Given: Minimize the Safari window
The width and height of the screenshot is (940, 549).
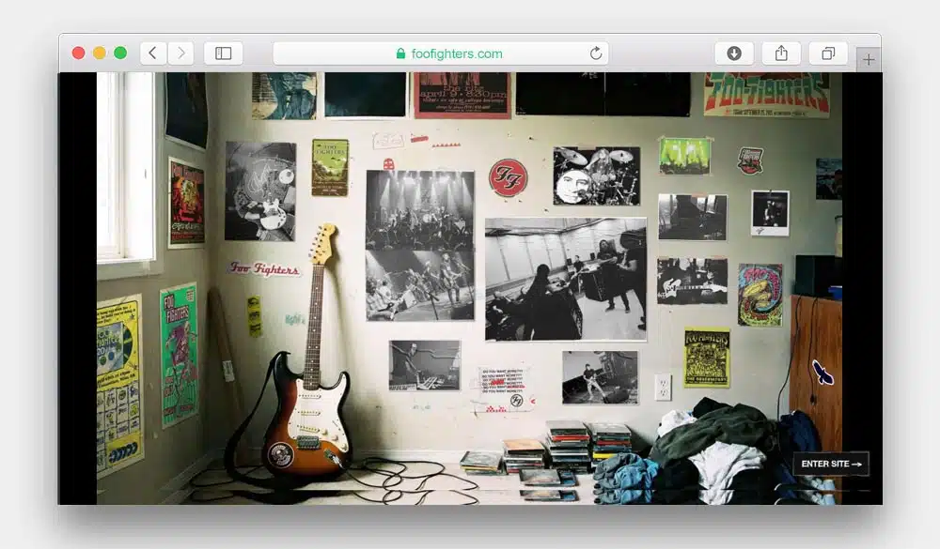Looking at the screenshot, I should coord(100,53).
